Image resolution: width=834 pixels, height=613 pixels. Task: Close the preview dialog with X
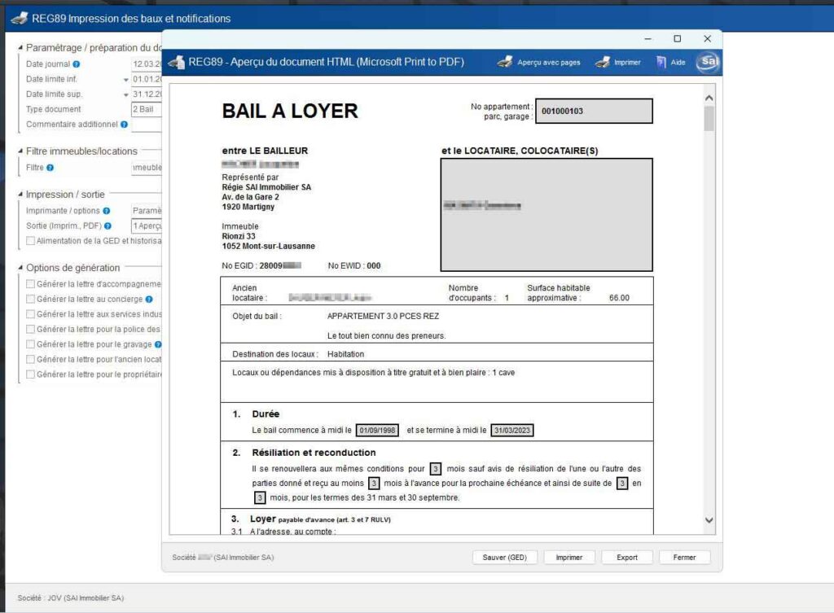[x=707, y=38]
